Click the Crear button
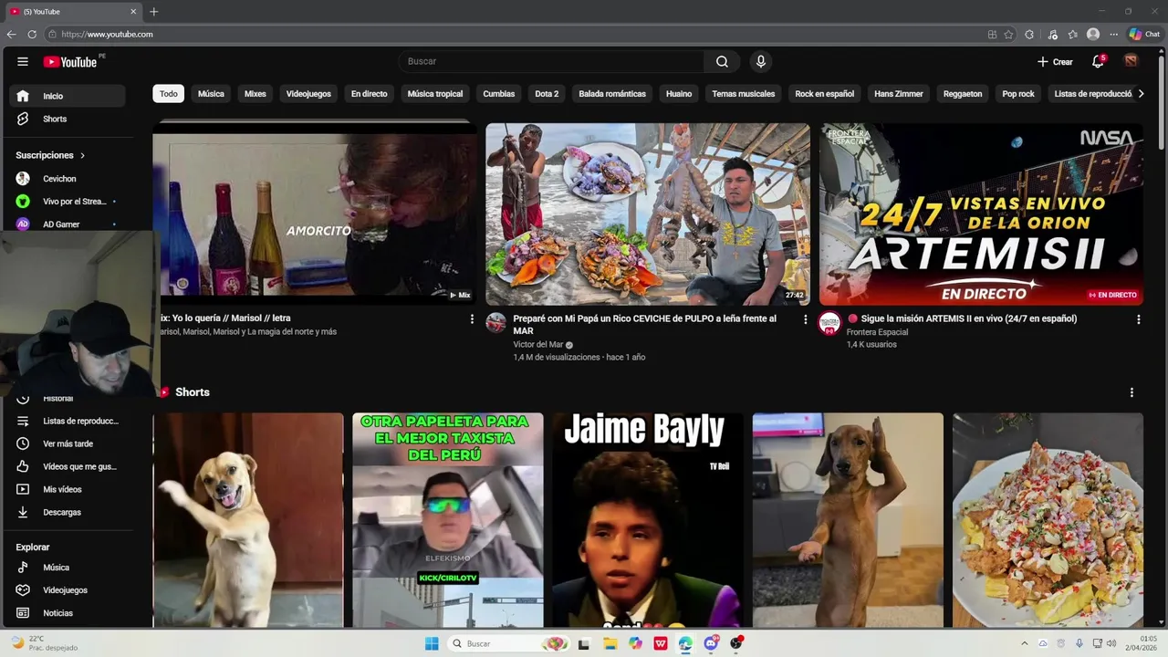Image resolution: width=1168 pixels, height=657 pixels. 1056,62
